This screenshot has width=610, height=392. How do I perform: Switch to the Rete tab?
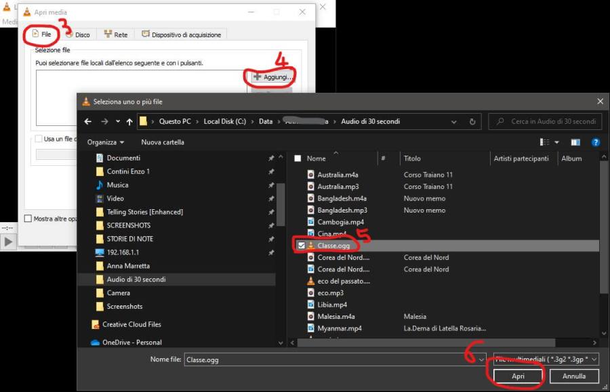[116, 35]
